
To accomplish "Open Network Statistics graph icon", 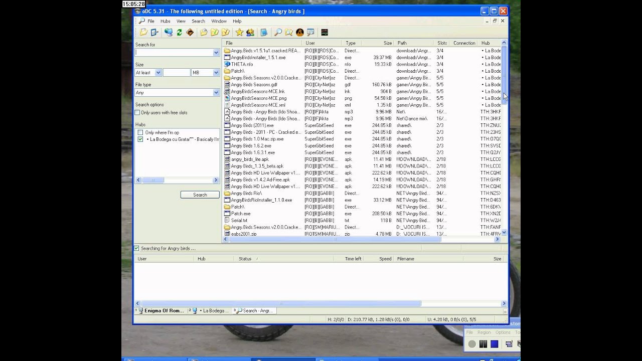I will [x=325, y=32].
